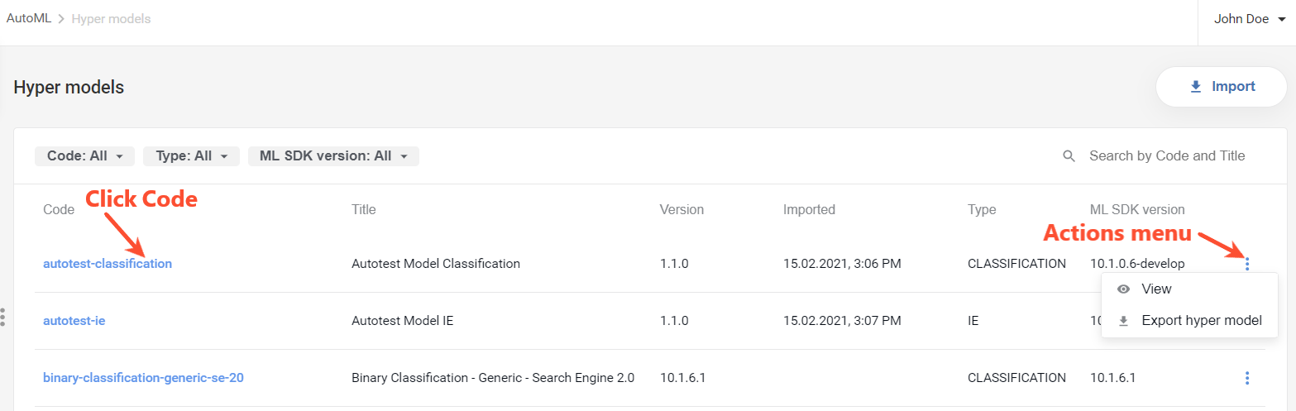Click the download icon beside Export hyper model
1296x411 pixels.
click(x=1123, y=321)
